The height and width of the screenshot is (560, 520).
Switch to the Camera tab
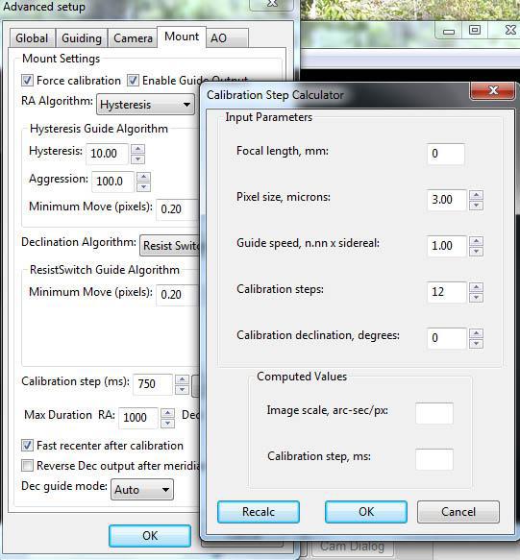point(133,37)
